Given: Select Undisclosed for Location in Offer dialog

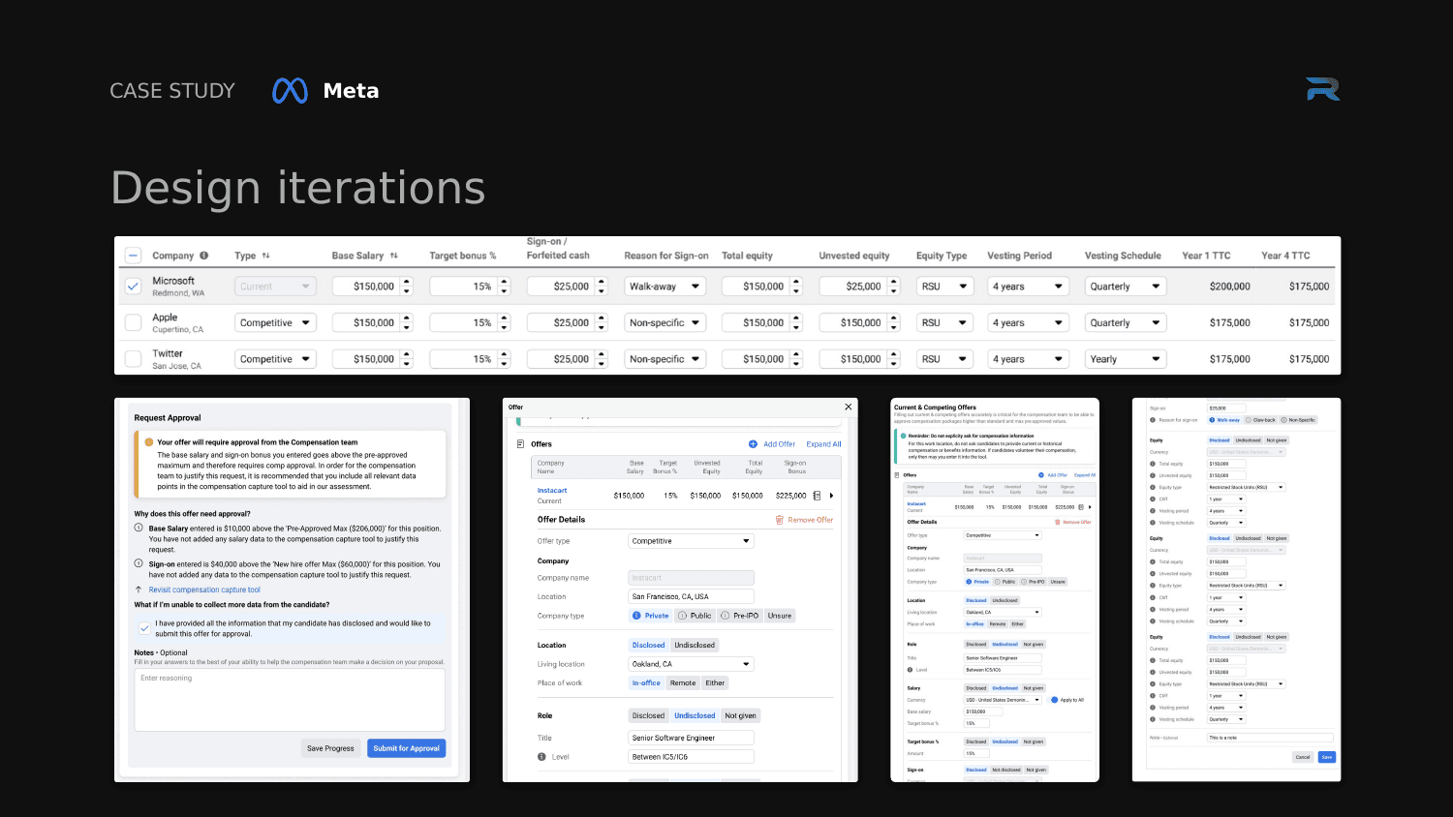Looking at the screenshot, I should 695,645.
